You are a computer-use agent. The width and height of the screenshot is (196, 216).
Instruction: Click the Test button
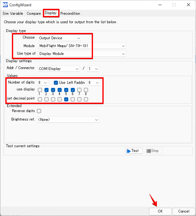point(134,151)
